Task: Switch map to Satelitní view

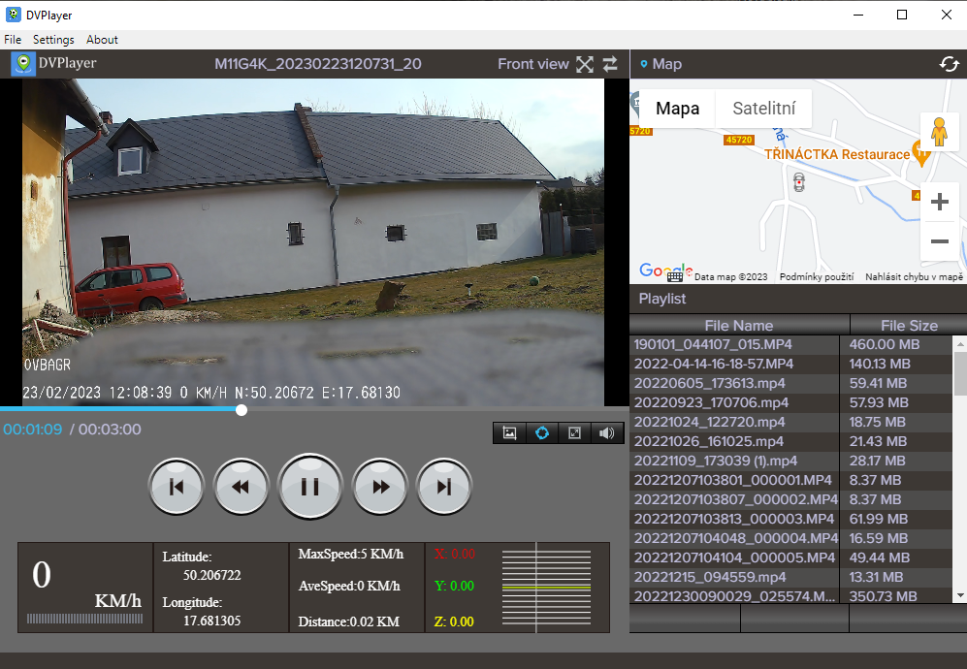Action: pyautogui.click(x=763, y=109)
